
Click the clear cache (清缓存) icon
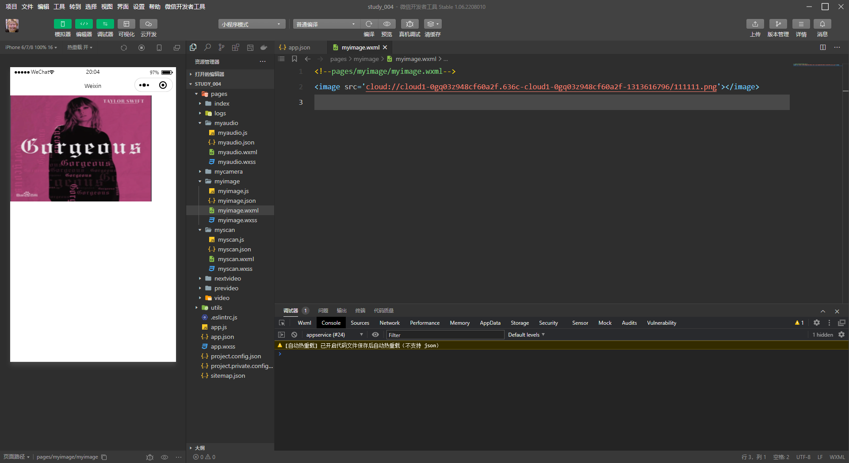click(x=432, y=24)
